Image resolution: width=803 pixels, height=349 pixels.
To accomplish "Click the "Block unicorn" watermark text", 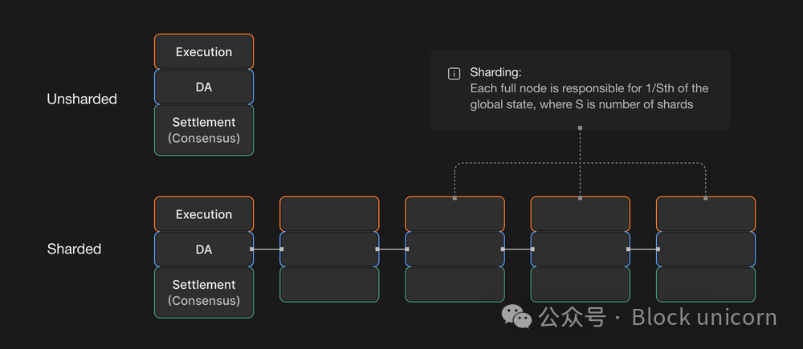I will coord(704,317).
